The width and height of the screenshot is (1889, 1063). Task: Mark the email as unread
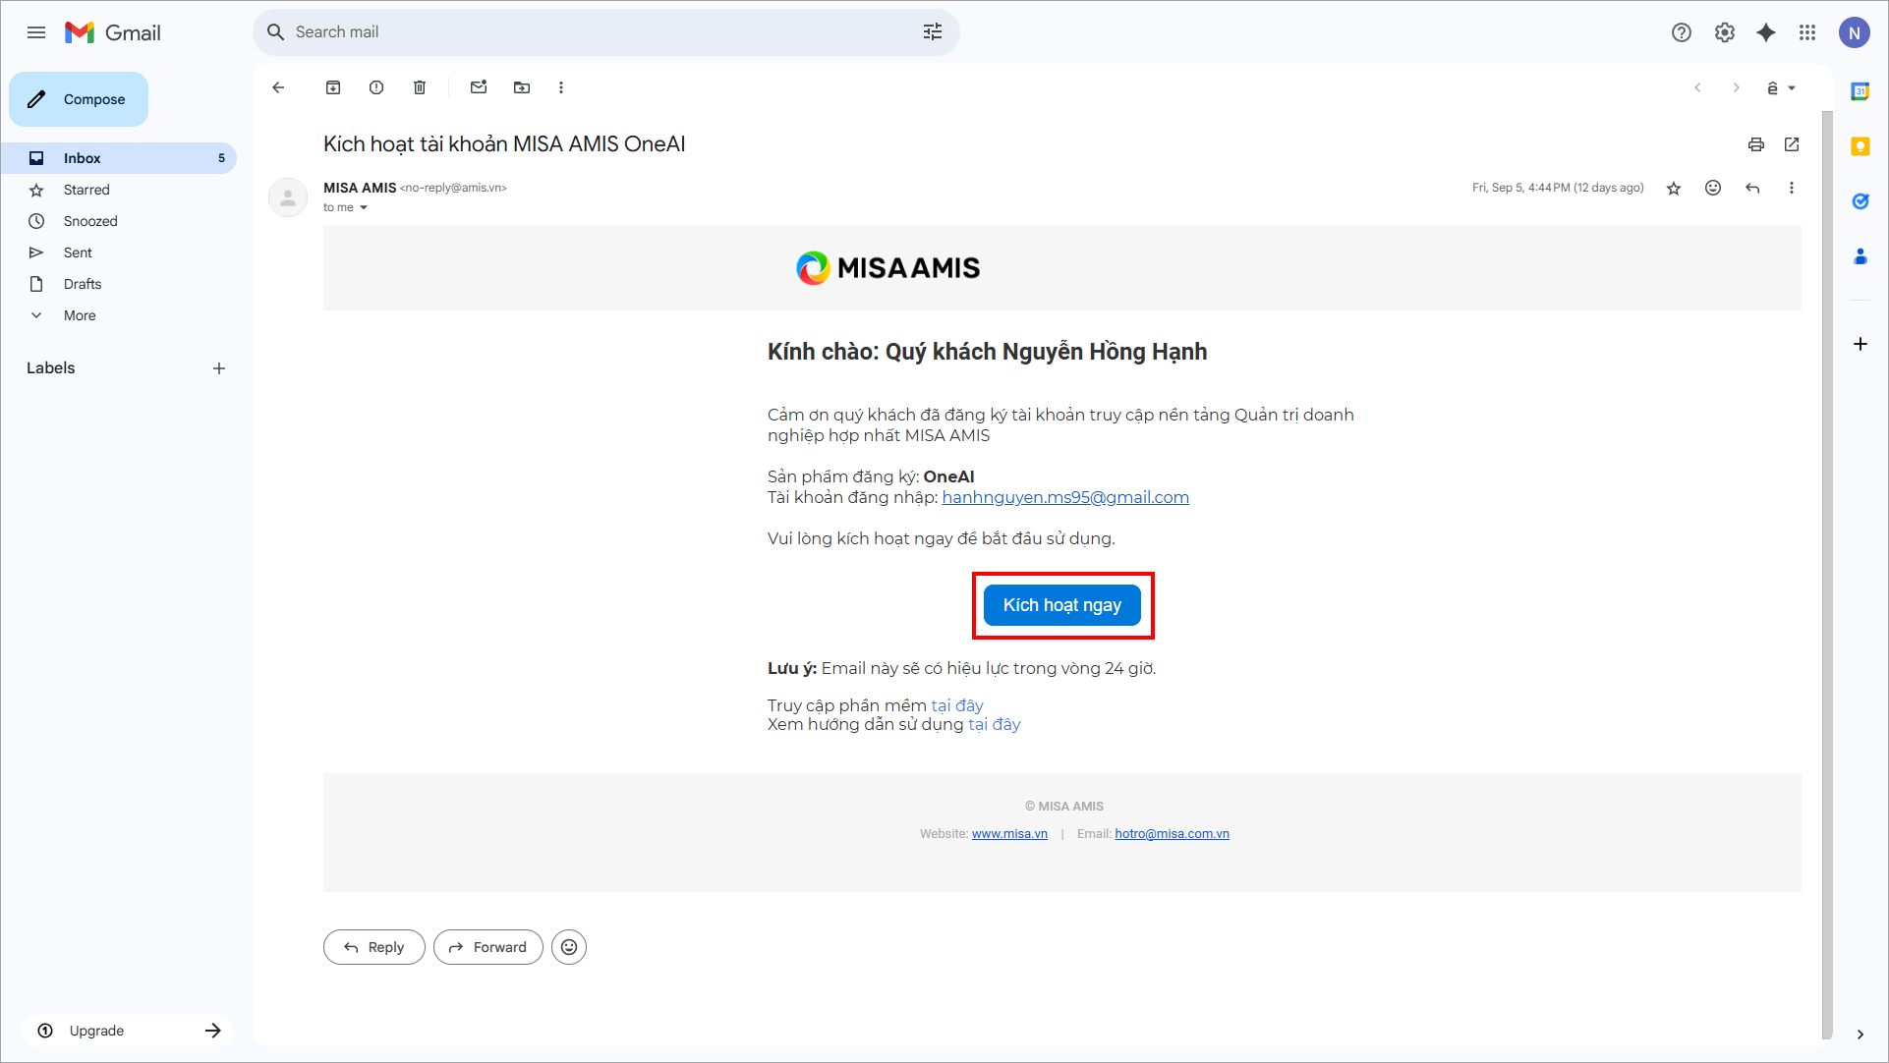click(479, 87)
